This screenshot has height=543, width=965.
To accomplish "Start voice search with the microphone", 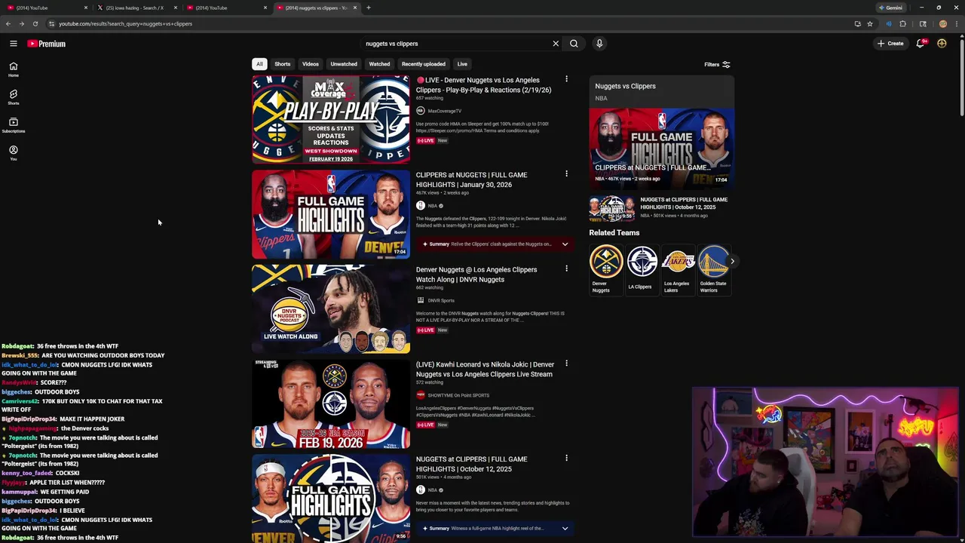I will click(599, 44).
